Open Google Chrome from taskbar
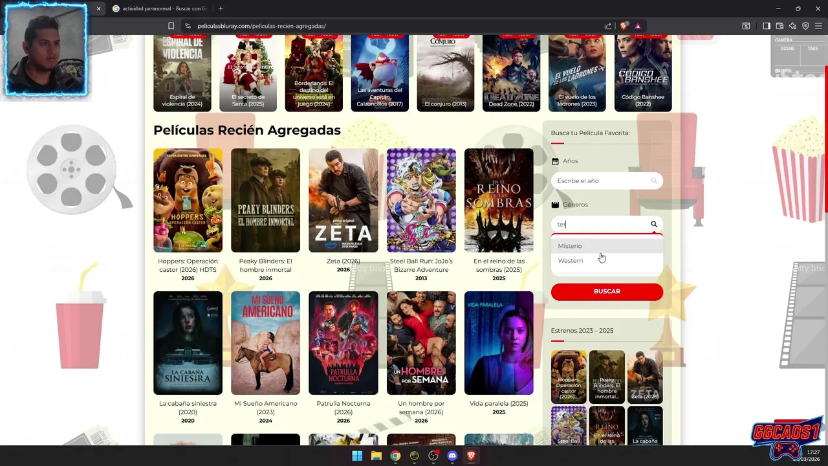The image size is (828, 466). [395, 456]
